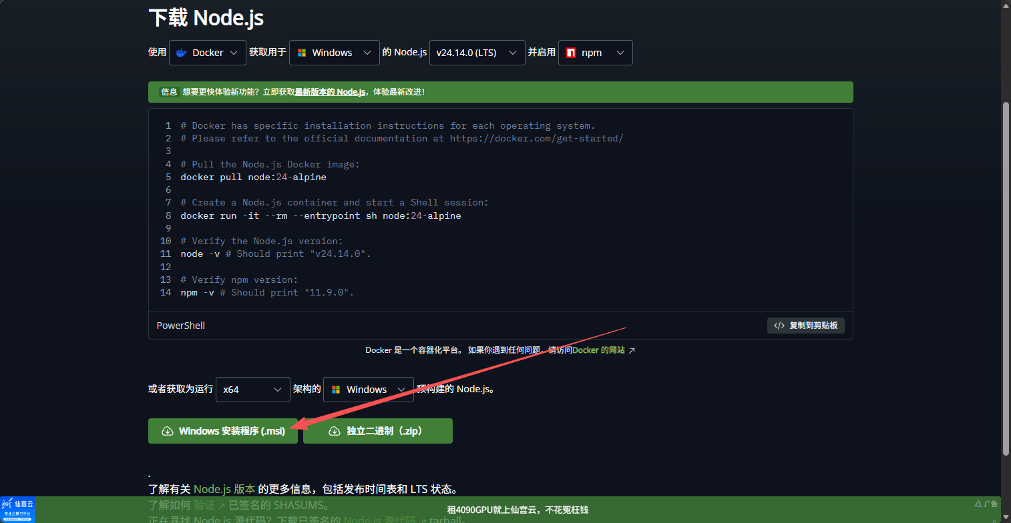This screenshot has width=1011, height=523.
Task: Visit the Docker 的网站 link
Action: pyautogui.click(x=598, y=350)
